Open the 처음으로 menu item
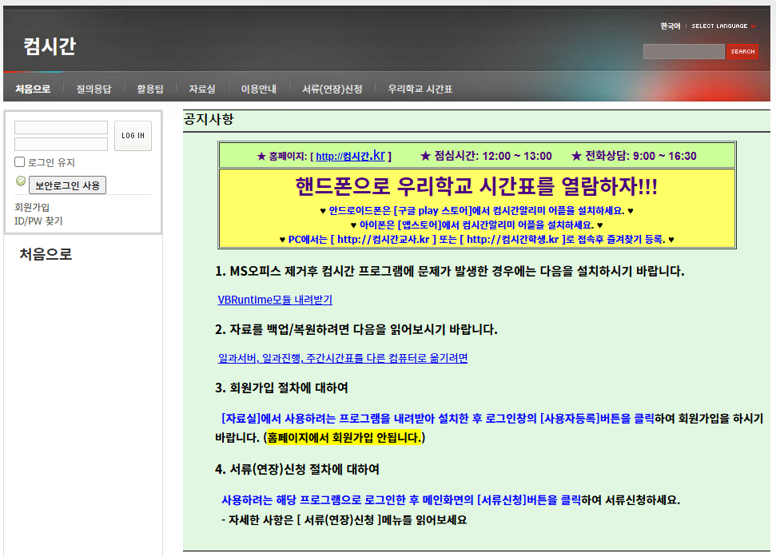Image resolution: width=776 pixels, height=557 pixels. [x=33, y=89]
